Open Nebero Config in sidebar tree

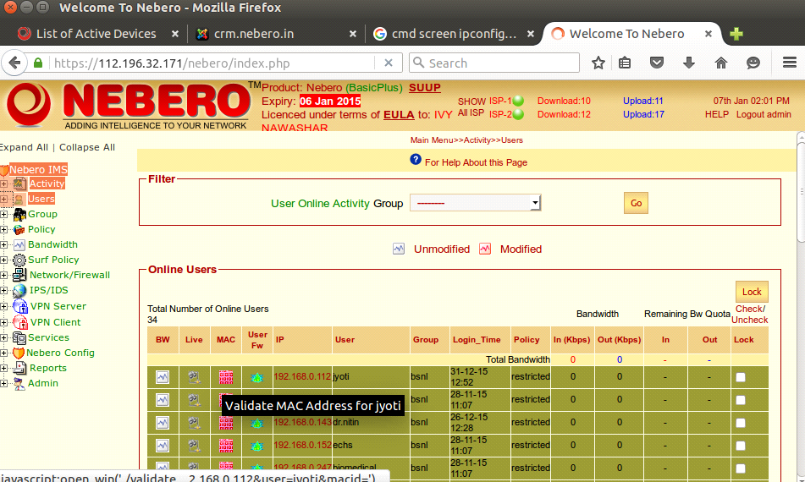pyautogui.click(x=60, y=353)
